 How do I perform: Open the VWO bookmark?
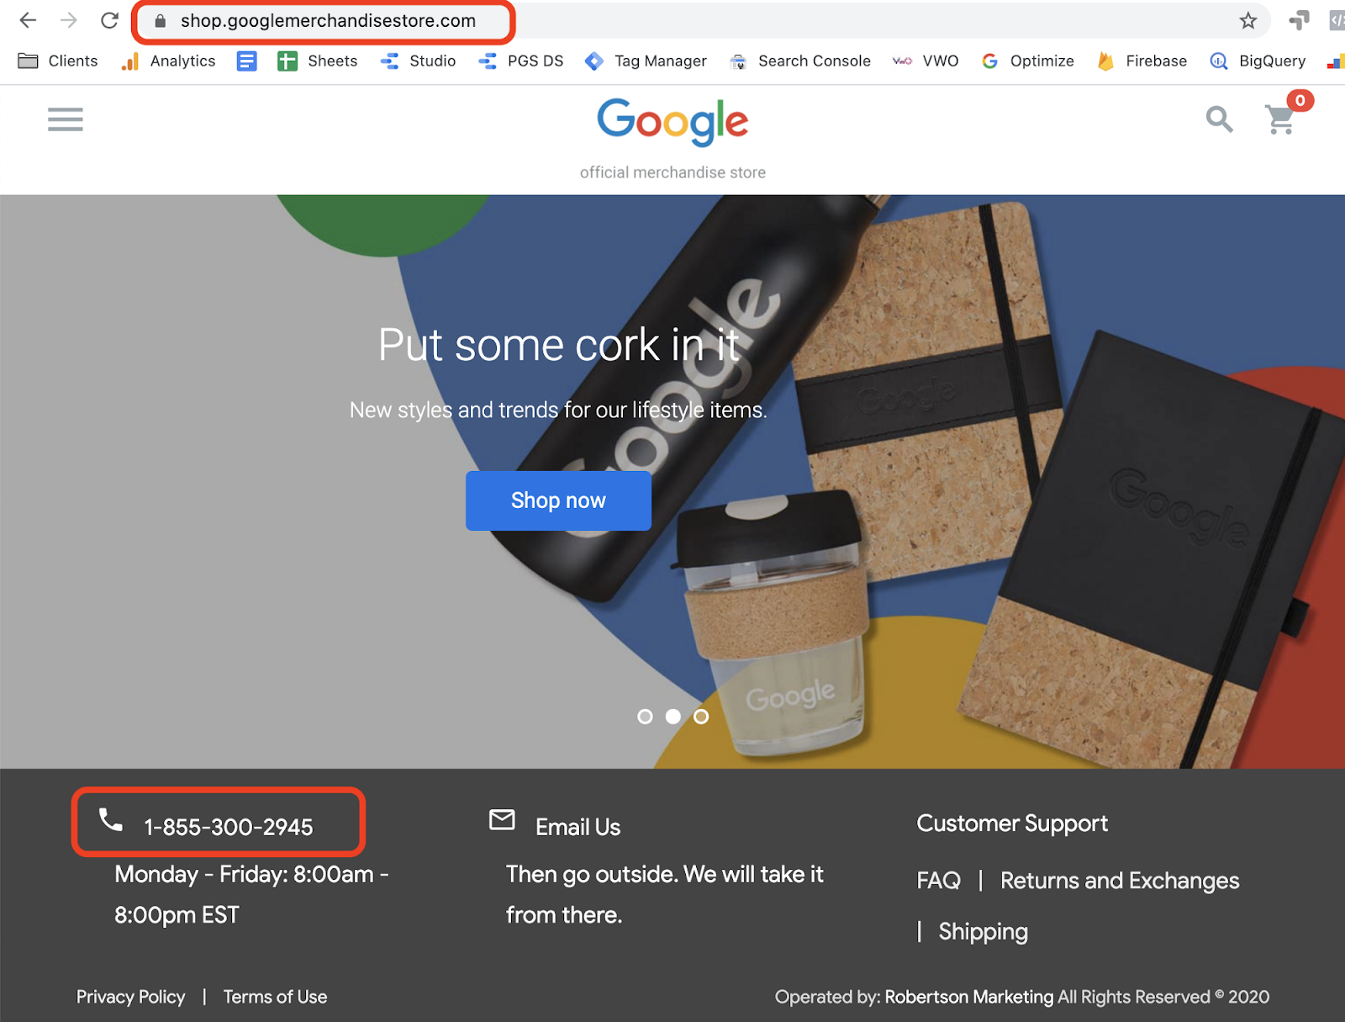[926, 61]
